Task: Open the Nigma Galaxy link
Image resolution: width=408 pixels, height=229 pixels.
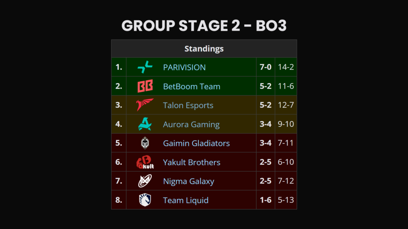Action: 188,181
